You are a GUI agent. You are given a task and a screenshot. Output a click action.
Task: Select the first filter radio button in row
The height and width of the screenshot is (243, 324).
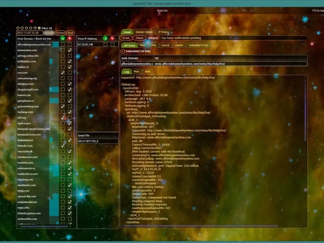(18, 28)
